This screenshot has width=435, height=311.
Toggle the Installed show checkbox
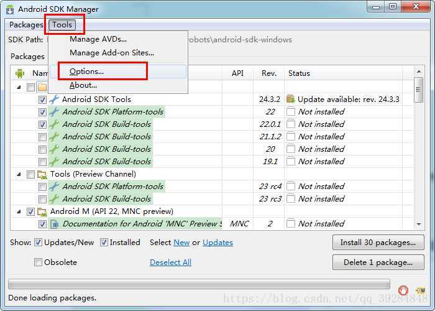(104, 243)
